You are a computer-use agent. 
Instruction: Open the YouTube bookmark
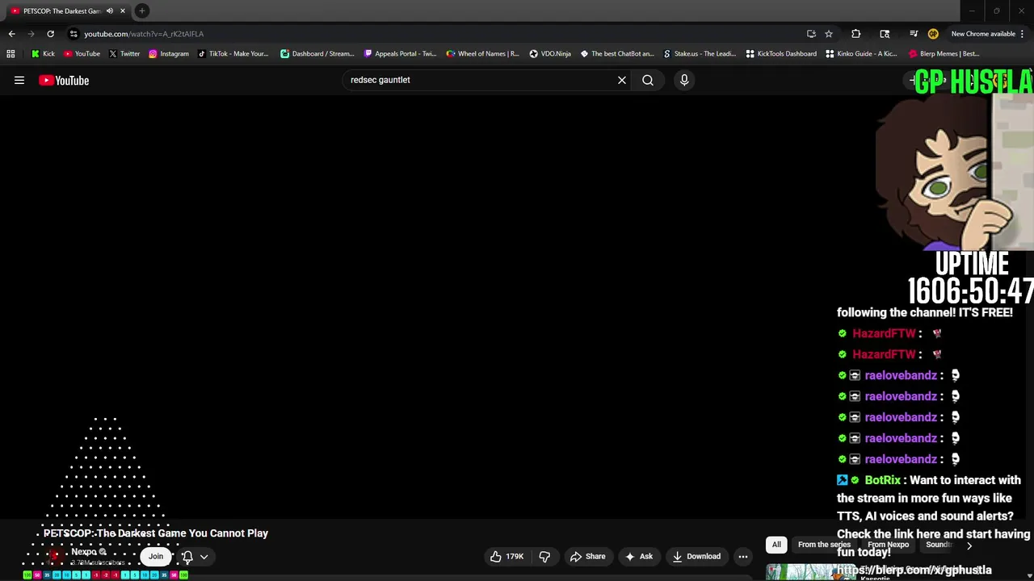point(82,53)
